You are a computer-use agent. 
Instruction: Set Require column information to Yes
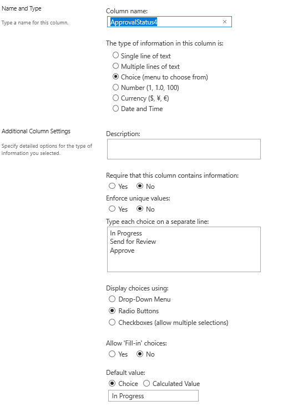tap(112, 186)
